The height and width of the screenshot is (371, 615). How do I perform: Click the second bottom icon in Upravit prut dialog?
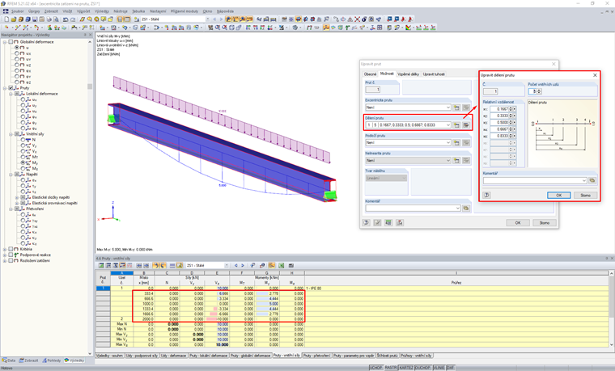click(377, 222)
